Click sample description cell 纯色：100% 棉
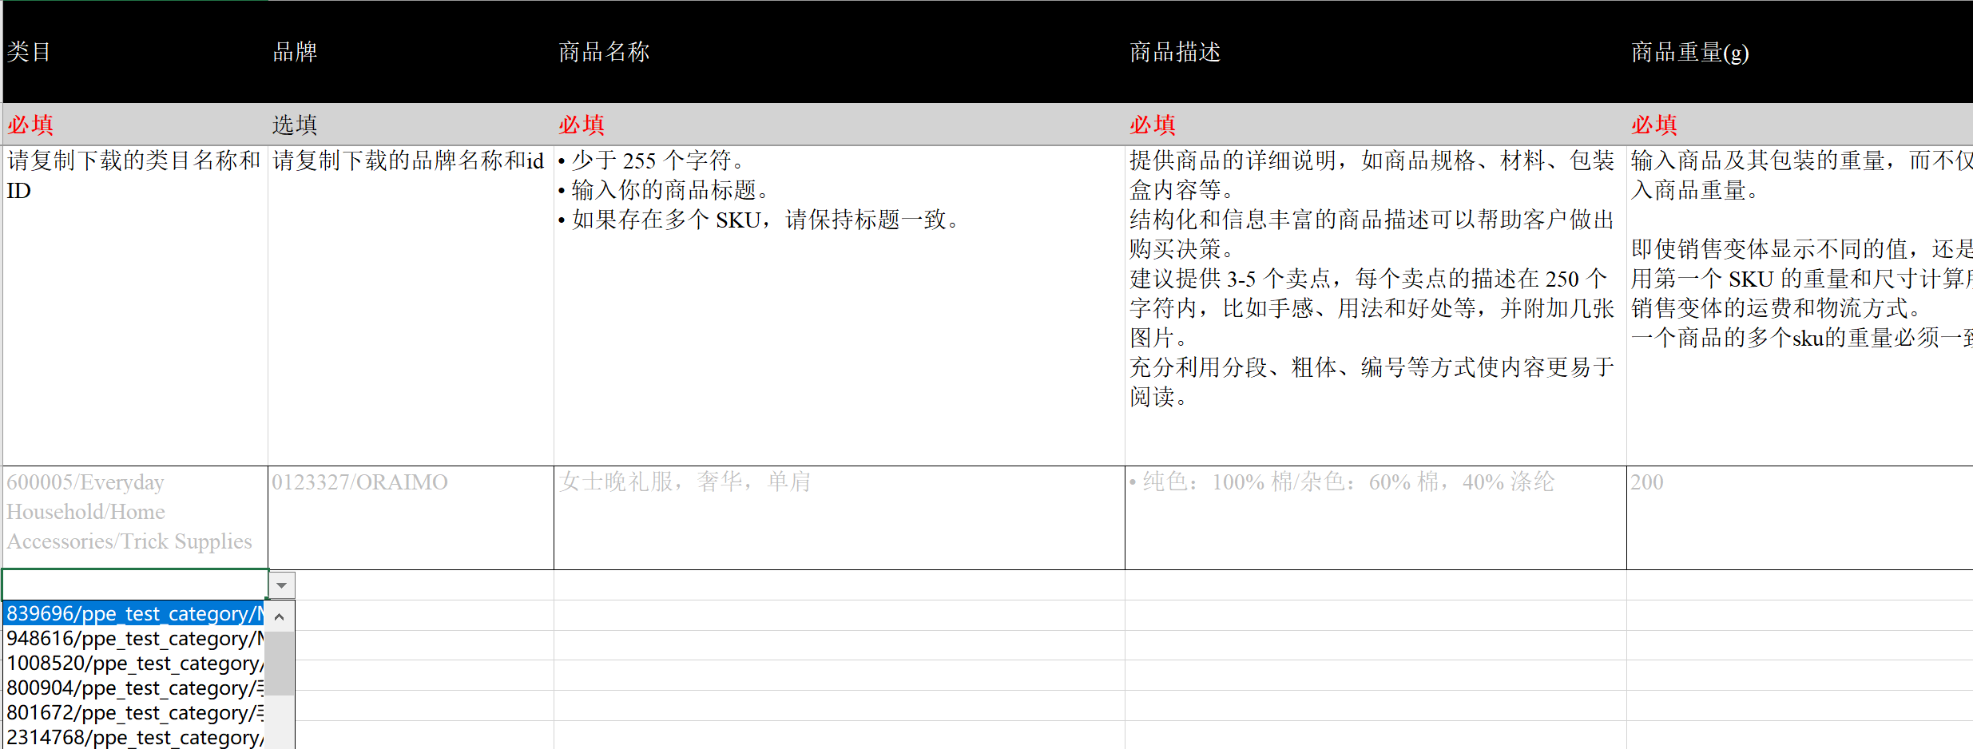This screenshot has width=1973, height=749. [1376, 517]
